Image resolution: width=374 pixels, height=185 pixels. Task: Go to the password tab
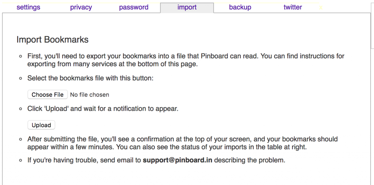[x=134, y=7]
